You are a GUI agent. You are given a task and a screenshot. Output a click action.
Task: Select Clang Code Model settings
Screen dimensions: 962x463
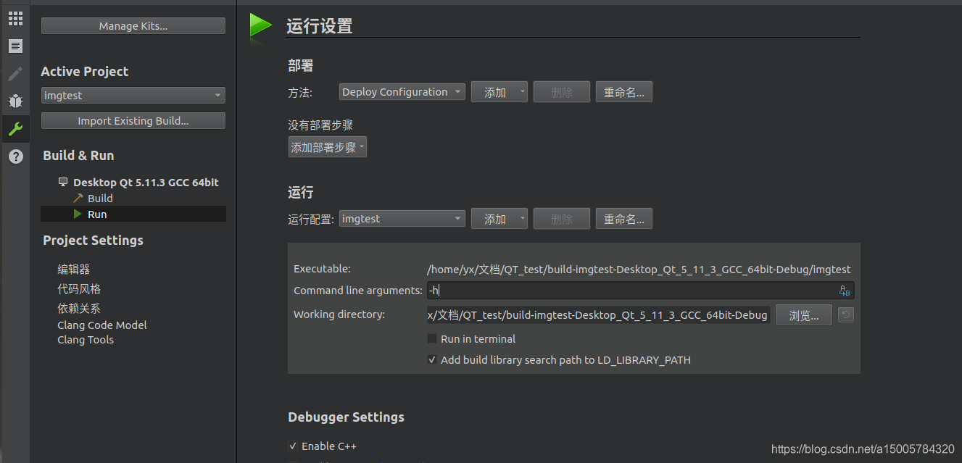[x=101, y=325]
